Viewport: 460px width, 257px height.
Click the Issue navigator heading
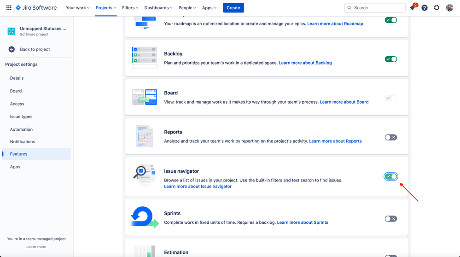pyautogui.click(x=181, y=171)
